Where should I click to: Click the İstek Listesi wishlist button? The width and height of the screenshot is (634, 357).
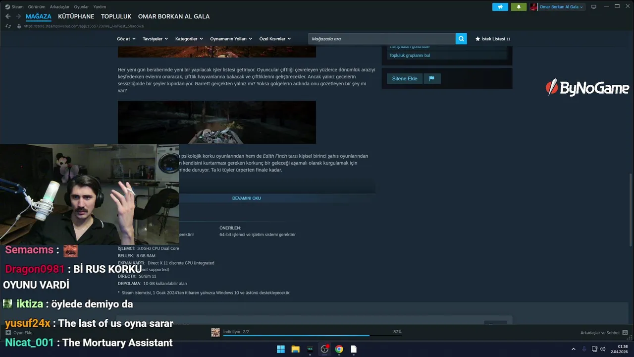pyautogui.click(x=493, y=39)
